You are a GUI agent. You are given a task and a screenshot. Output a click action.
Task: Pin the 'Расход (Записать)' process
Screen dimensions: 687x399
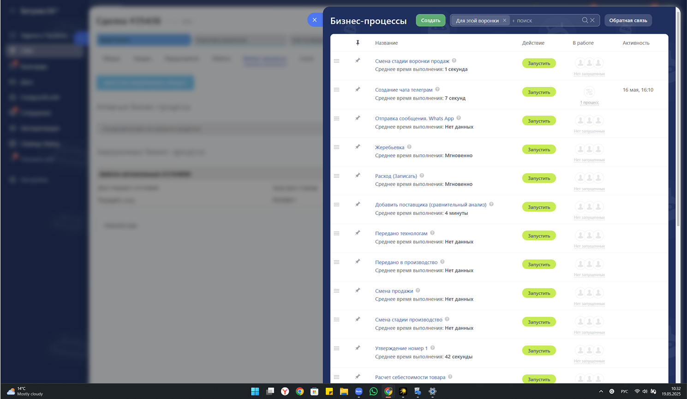358,175
